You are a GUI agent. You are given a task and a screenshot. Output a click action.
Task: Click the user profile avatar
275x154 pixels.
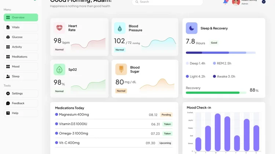236,2
